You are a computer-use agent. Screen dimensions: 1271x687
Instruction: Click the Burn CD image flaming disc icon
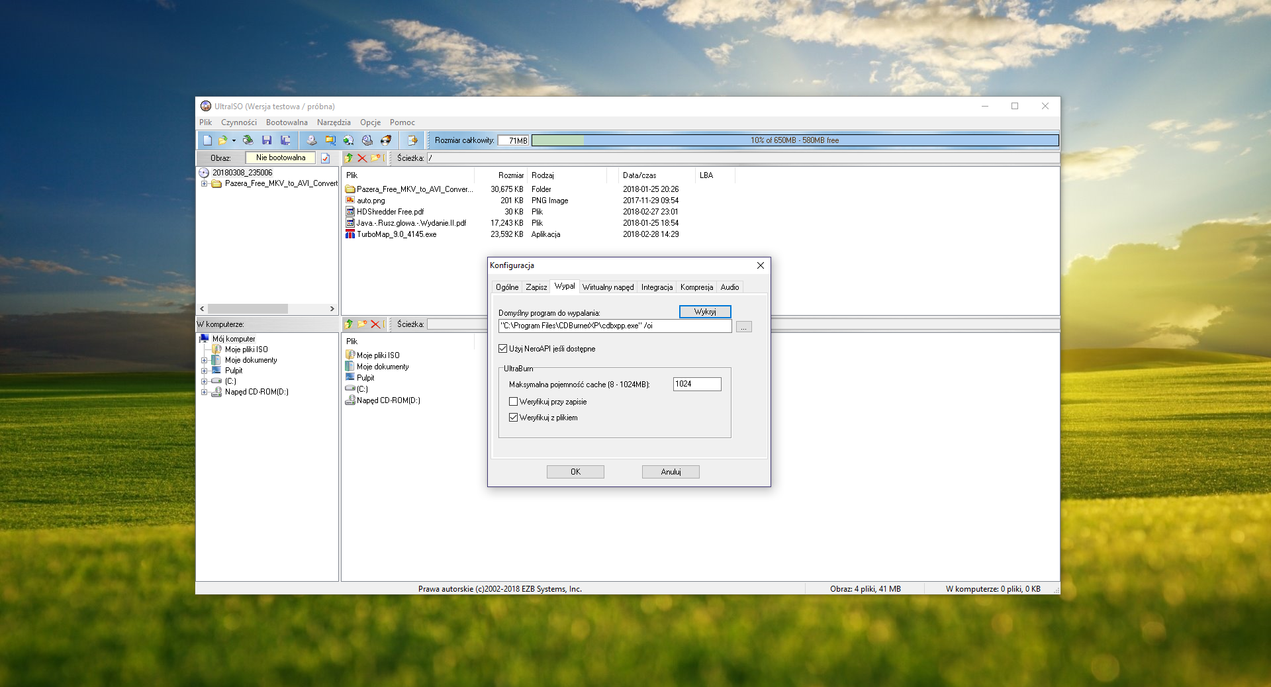[x=386, y=140]
